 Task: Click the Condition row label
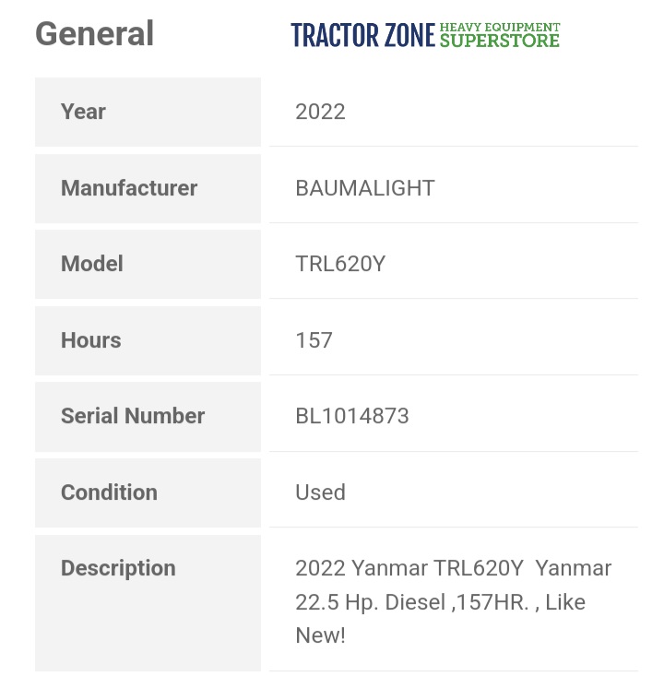point(109,492)
